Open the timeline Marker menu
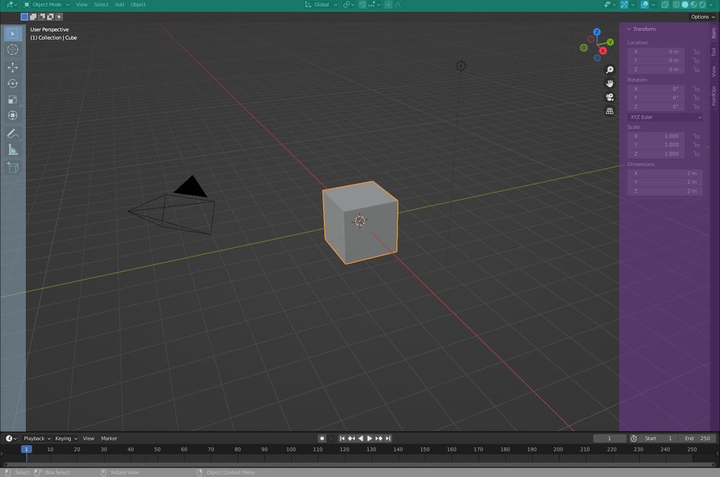The width and height of the screenshot is (720, 477). (x=109, y=439)
